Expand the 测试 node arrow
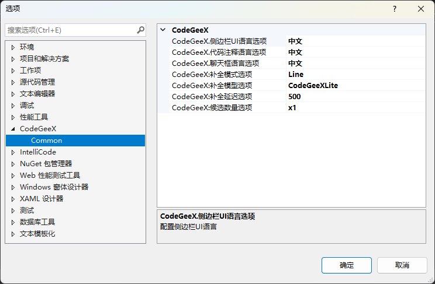The image size is (435, 284). coord(13,211)
